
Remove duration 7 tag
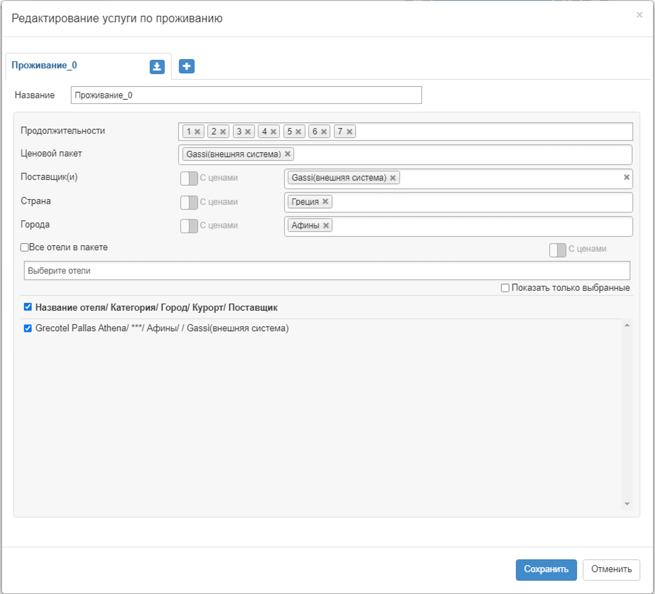[350, 132]
